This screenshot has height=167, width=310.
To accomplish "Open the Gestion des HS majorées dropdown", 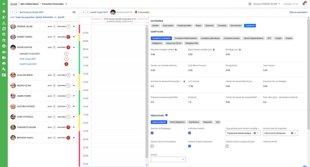I will point(295,133).
